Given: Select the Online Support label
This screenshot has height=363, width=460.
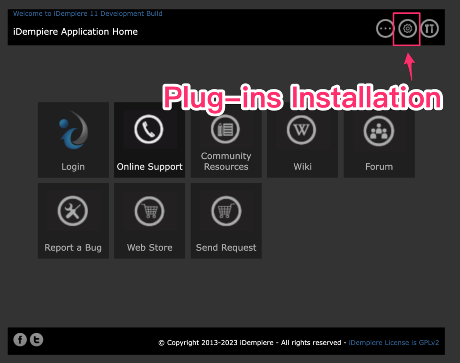Looking at the screenshot, I should (150, 167).
